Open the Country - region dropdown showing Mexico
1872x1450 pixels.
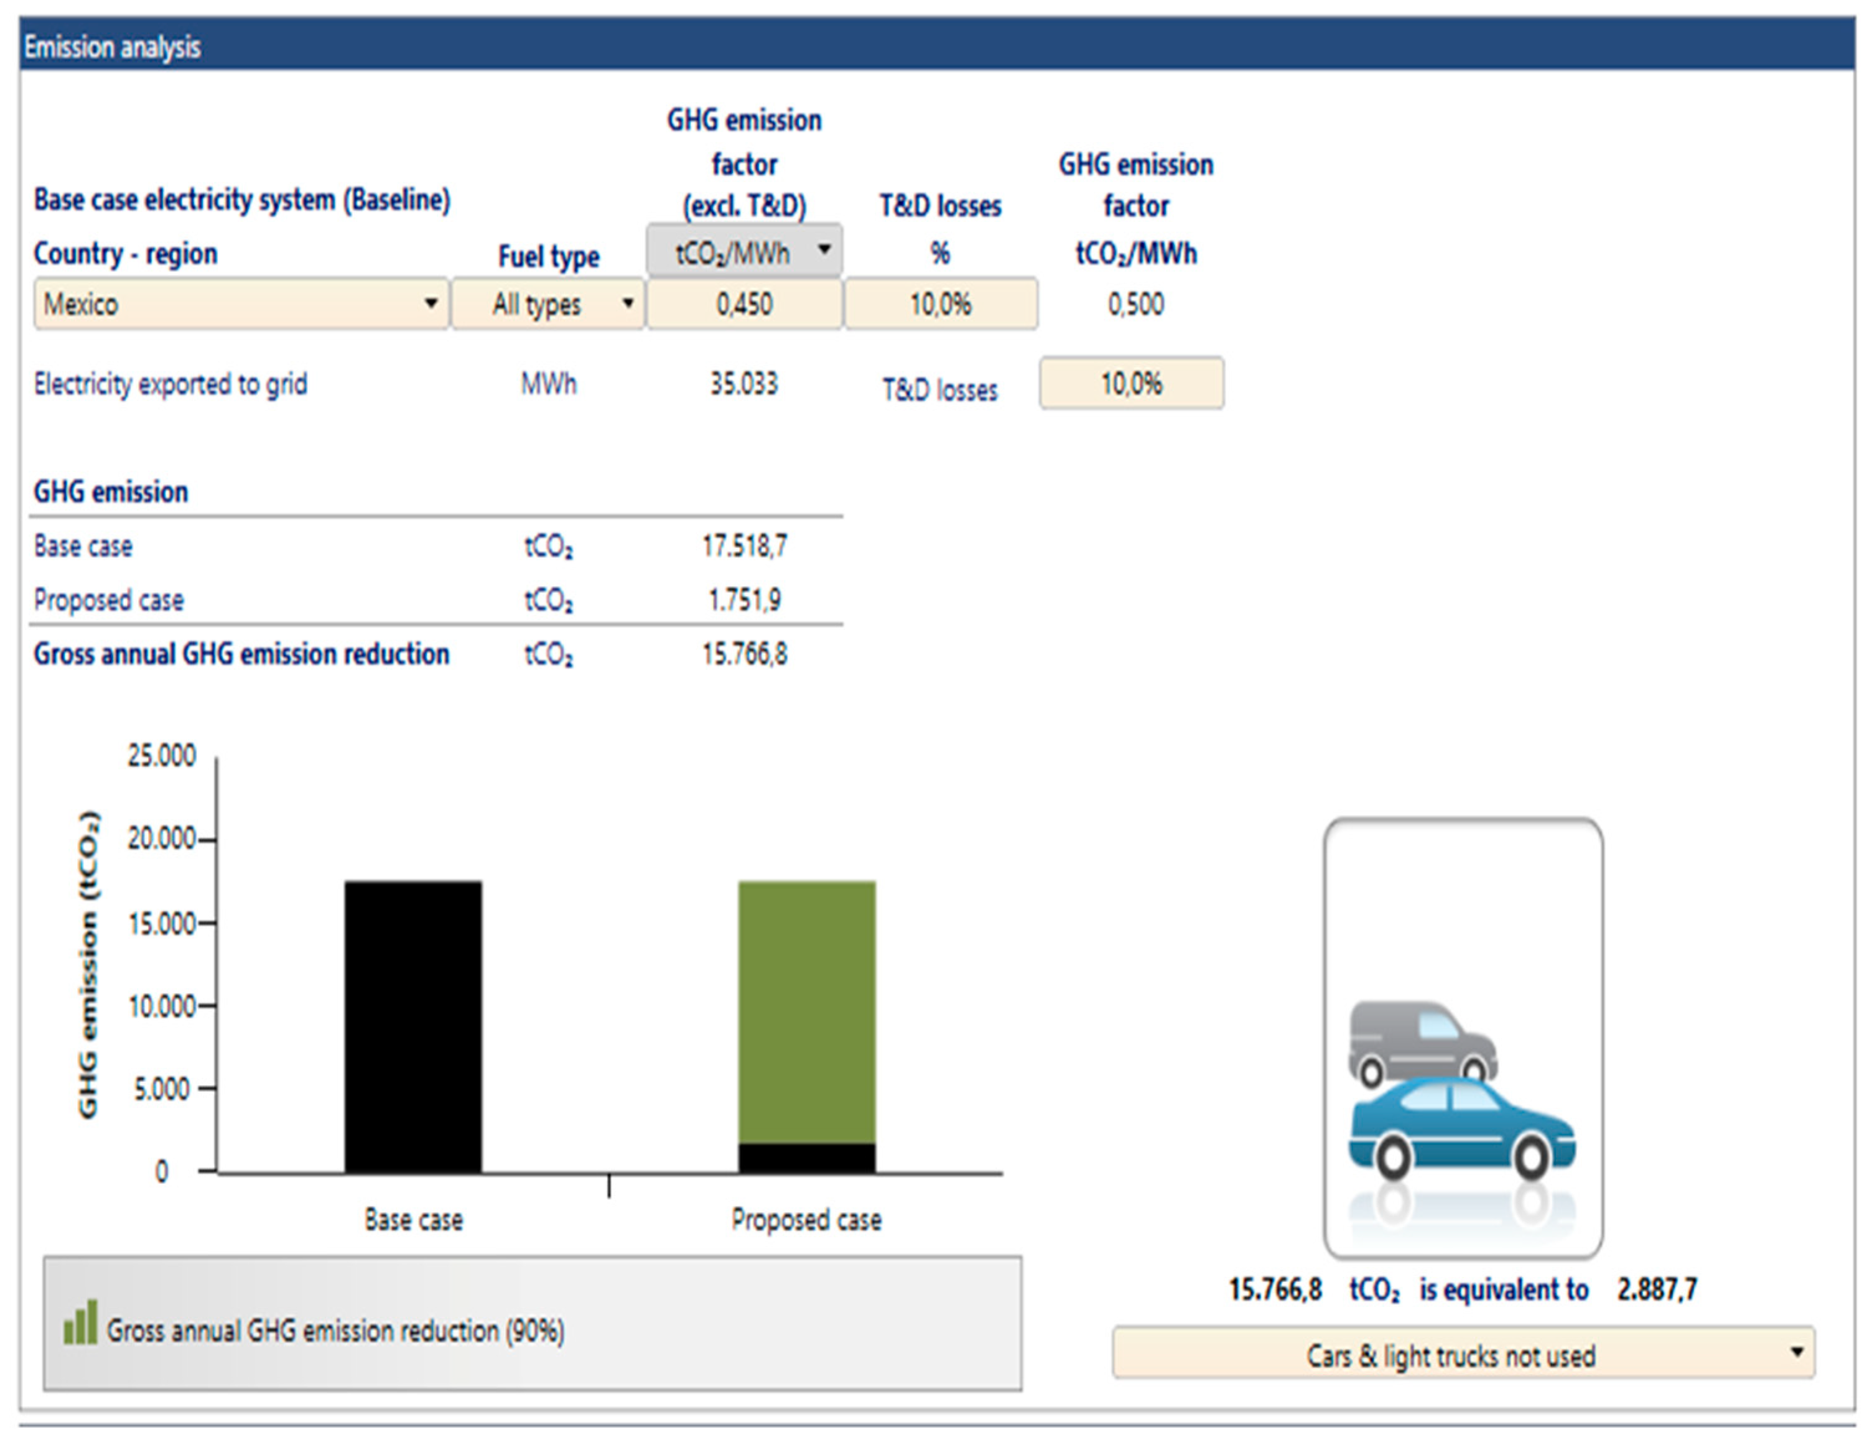pyautogui.click(x=241, y=304)
